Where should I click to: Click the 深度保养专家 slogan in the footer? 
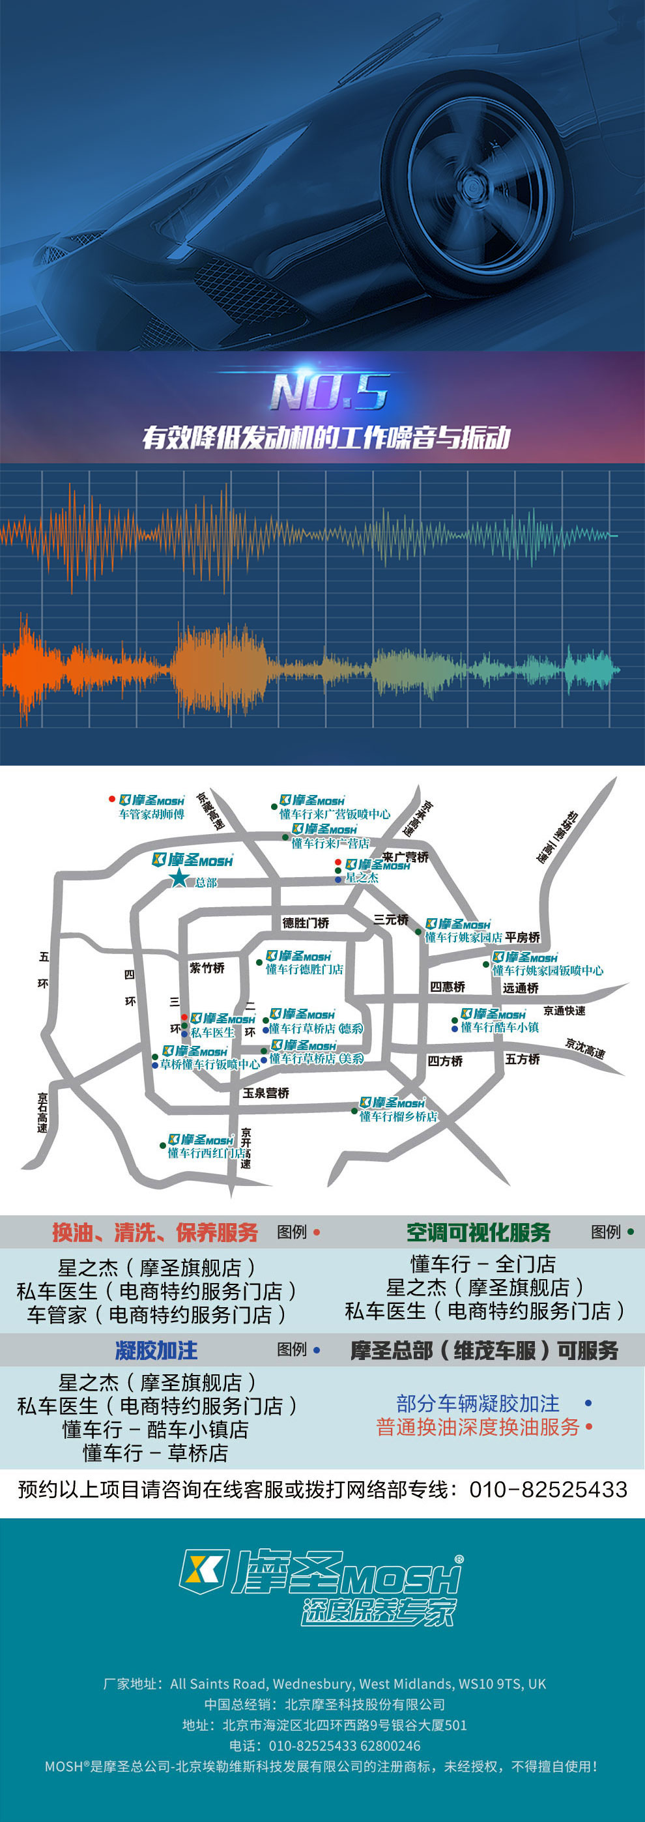pyautogui.click(x=379, y=1612)
